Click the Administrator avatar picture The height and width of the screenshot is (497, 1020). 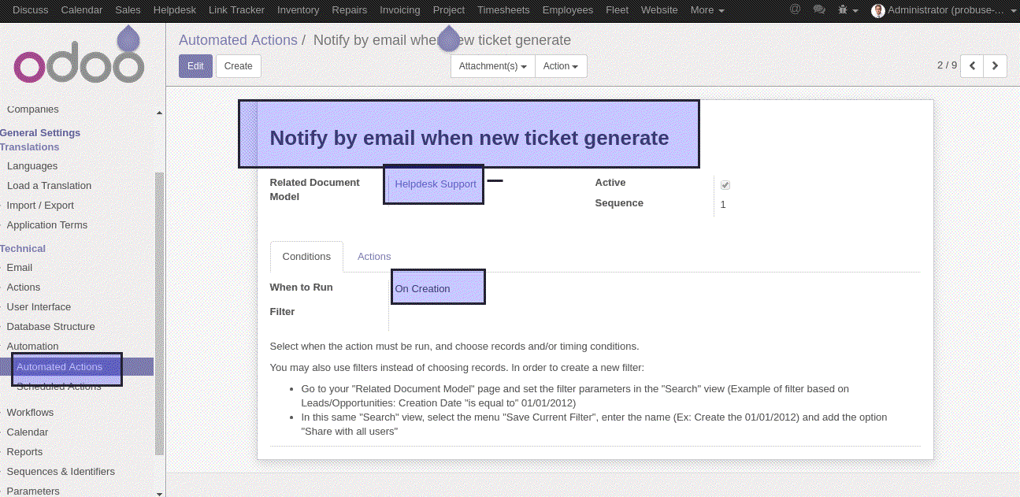pos(878,10)
